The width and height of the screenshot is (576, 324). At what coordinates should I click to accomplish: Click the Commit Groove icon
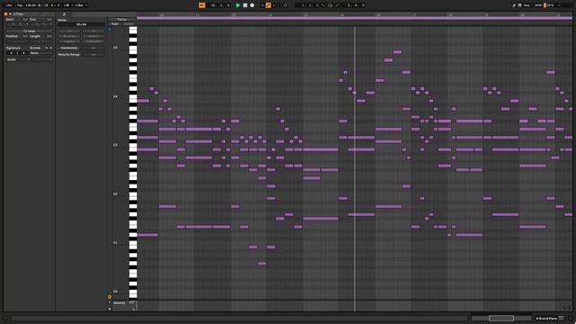point(50,48)
